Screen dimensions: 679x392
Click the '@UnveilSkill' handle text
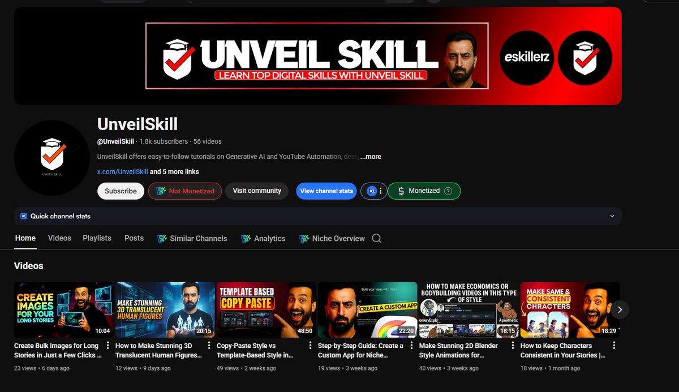click(115, 141)
